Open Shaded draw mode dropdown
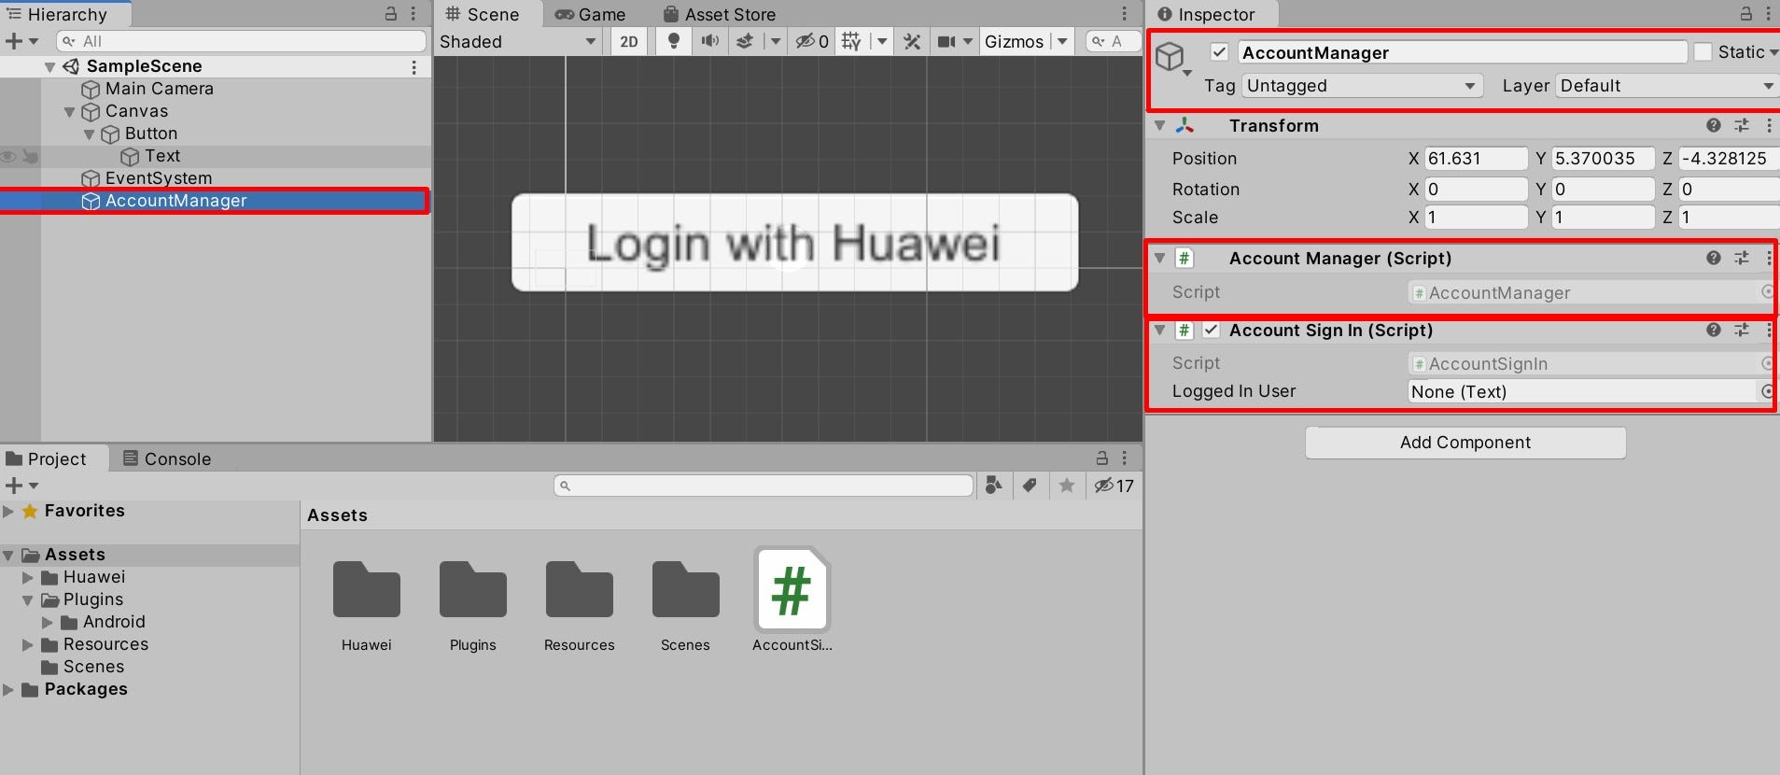Viewport: 1780px width, 775px height. point(518,41)
